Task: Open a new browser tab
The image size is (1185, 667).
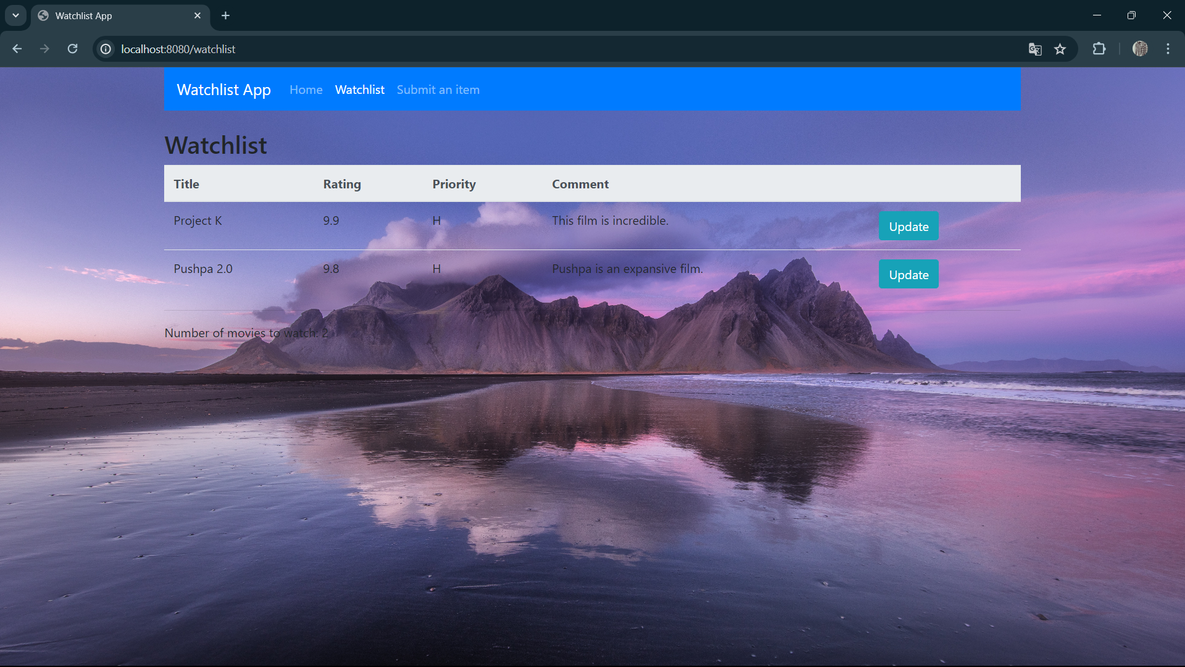Action: 225,15
